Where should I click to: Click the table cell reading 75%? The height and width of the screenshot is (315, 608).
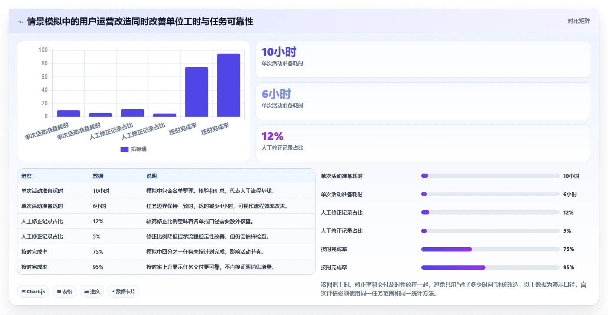[98, 252]
